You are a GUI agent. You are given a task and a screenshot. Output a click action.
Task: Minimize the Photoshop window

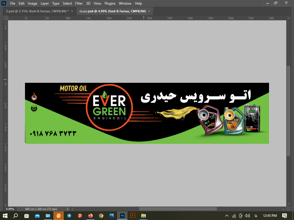click(x=268, y=3)
